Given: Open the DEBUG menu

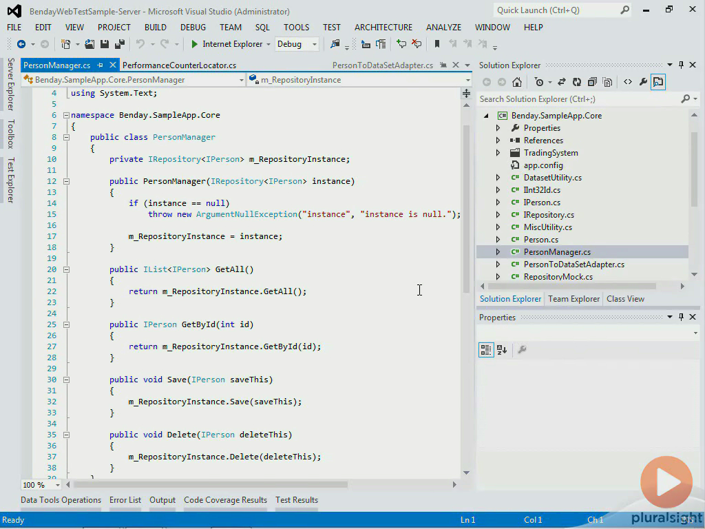Looking at the screenshot, I should 193,28.
